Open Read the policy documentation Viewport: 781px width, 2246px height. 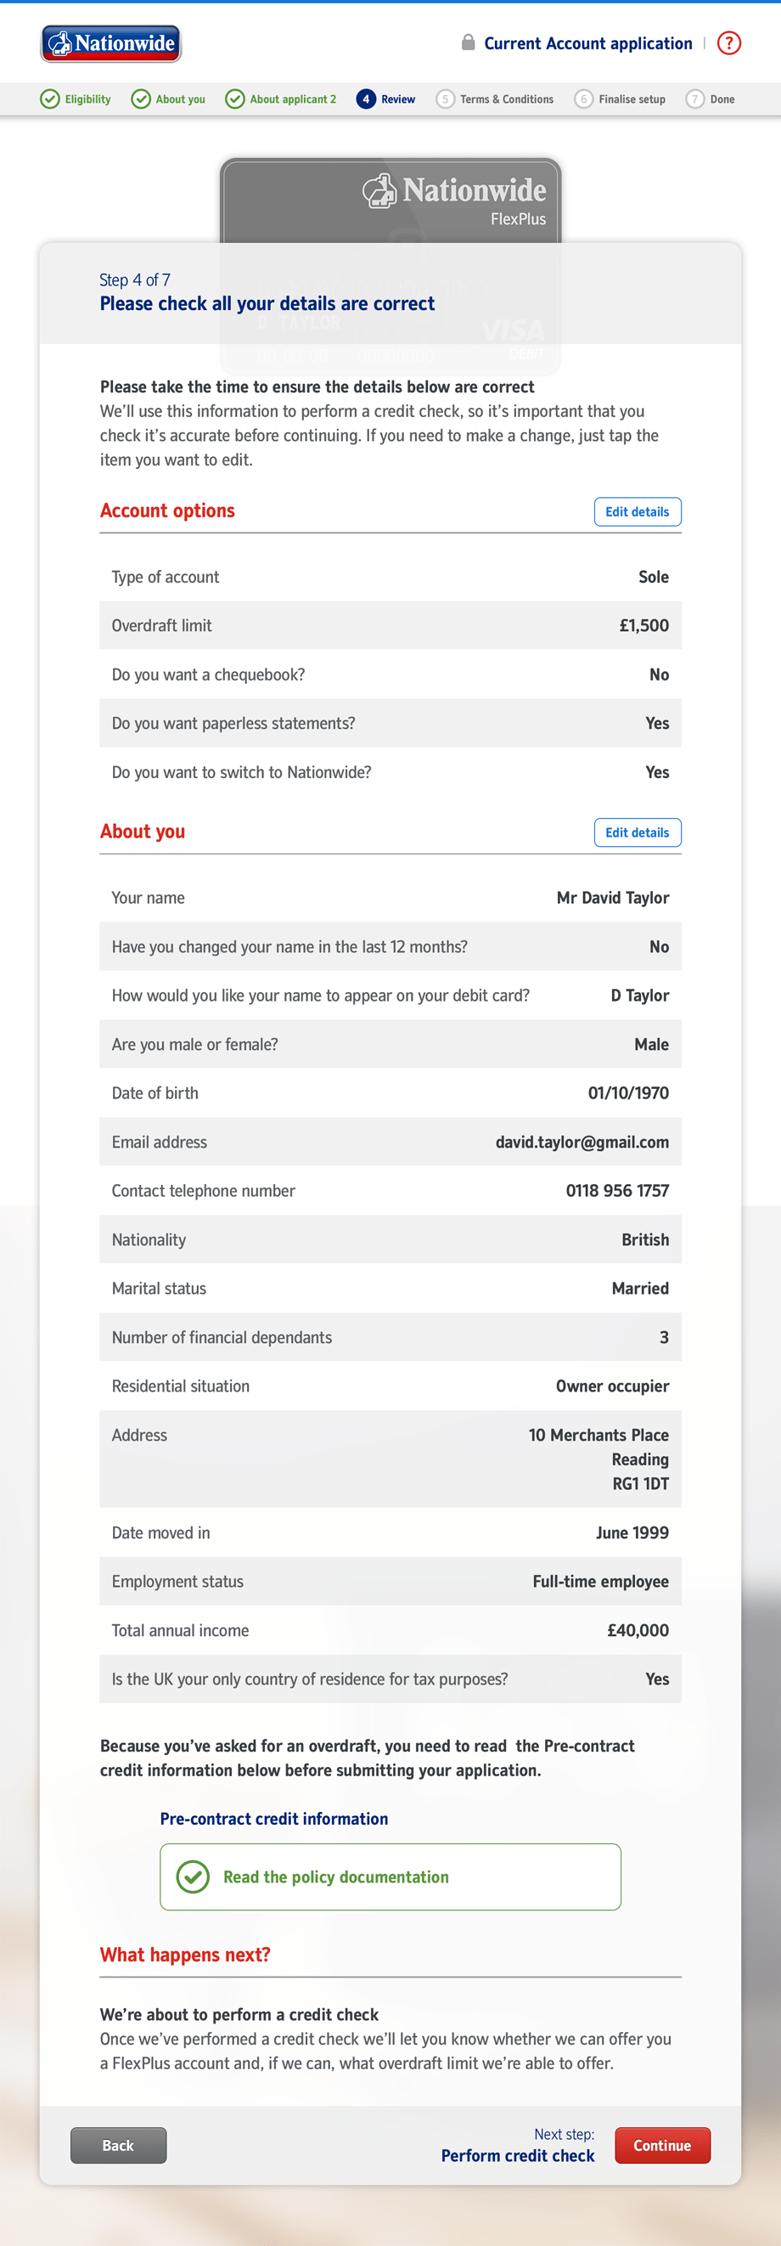coord(335,1877)
